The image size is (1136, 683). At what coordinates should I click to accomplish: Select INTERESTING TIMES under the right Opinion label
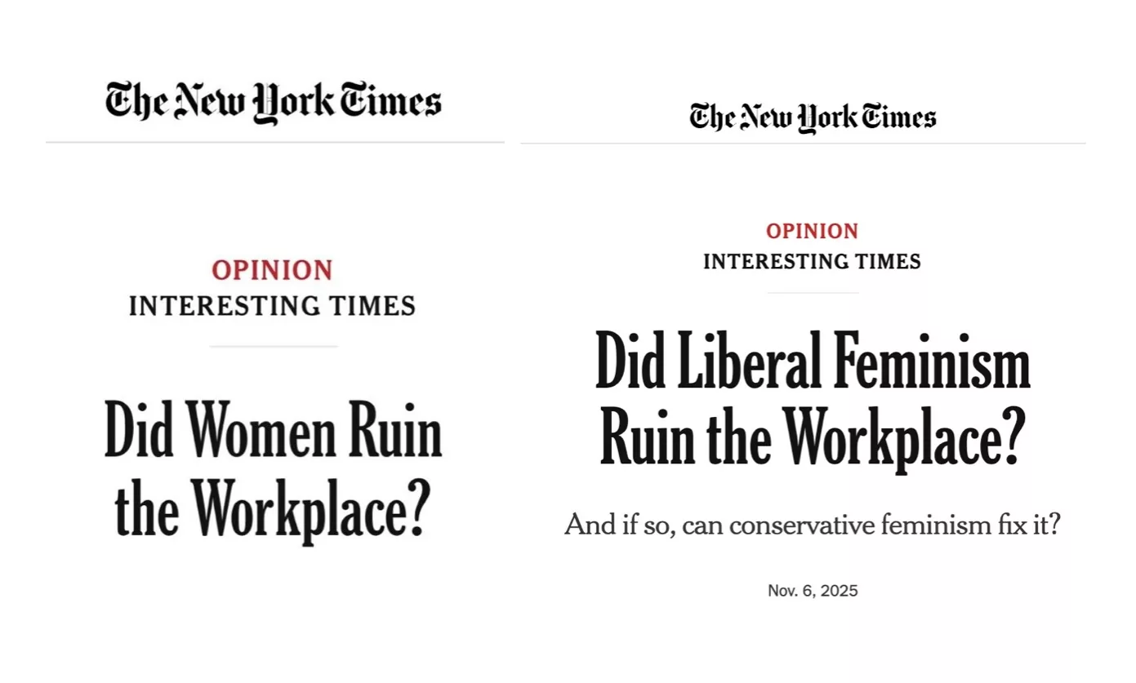point(813,262)
